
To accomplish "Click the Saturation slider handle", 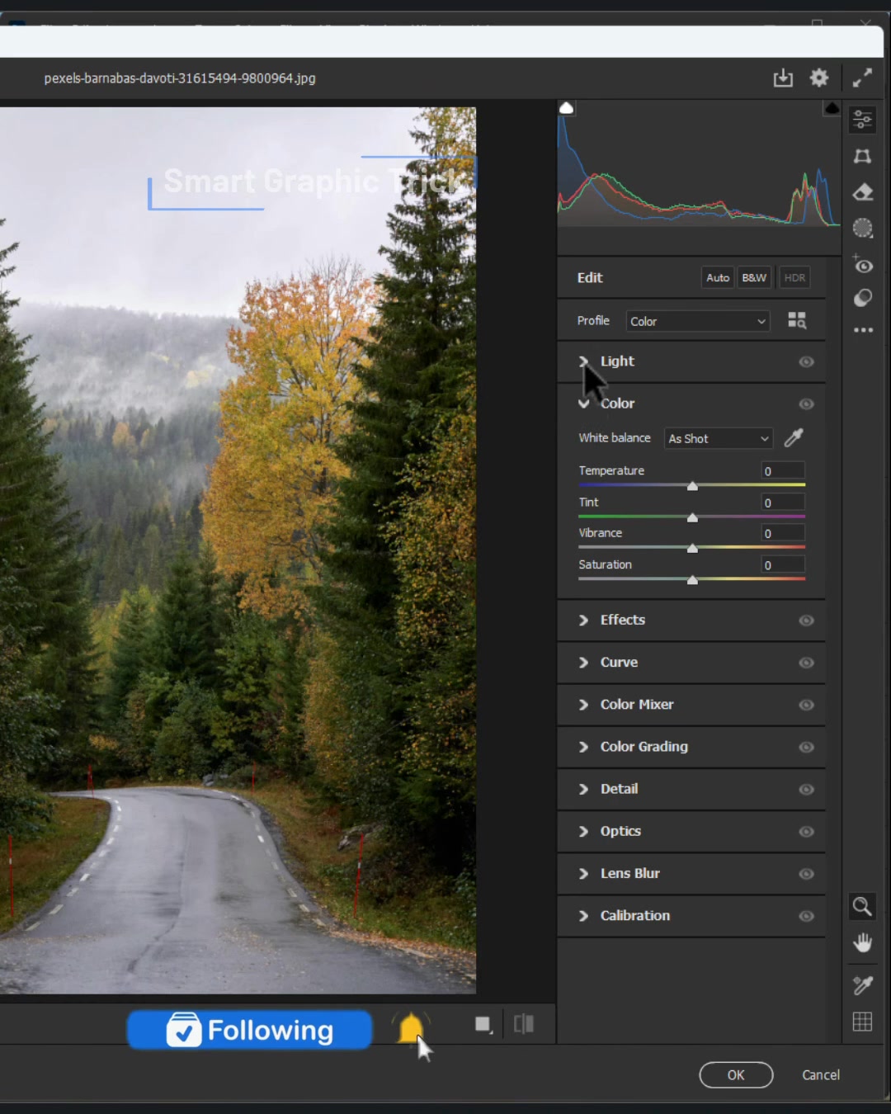I will tap(692, 580).
